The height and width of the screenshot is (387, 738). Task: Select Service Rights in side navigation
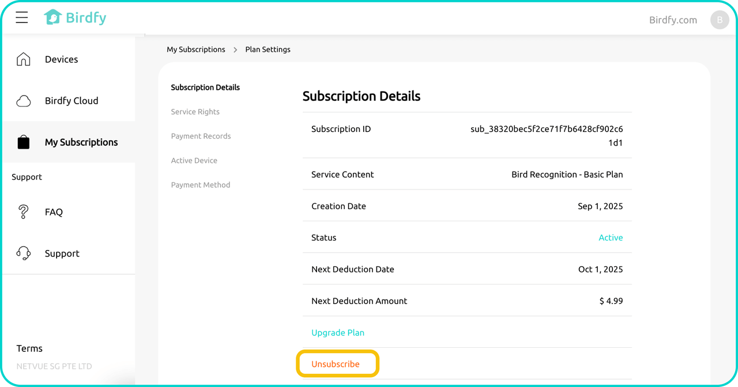[x=195, y=112]
